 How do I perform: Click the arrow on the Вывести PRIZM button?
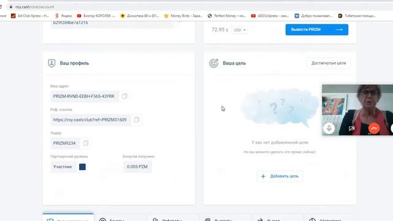pyautogui.click(x=339, y=29)
